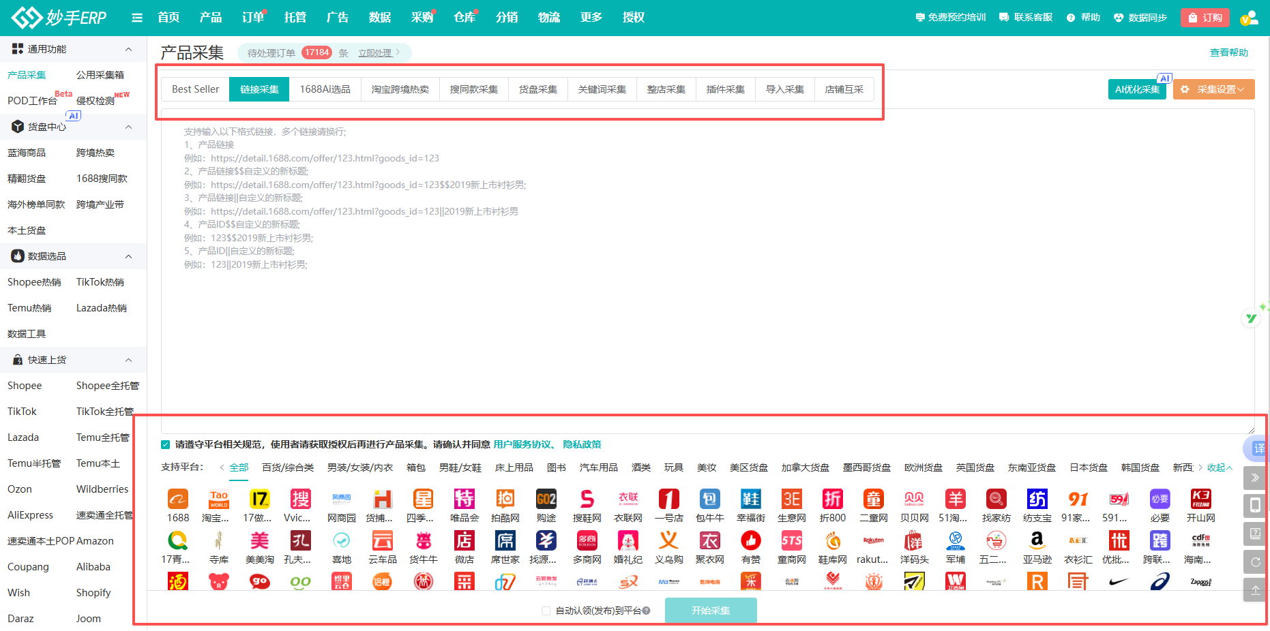Switch to the 关键词采集 tab

[602, 89]
